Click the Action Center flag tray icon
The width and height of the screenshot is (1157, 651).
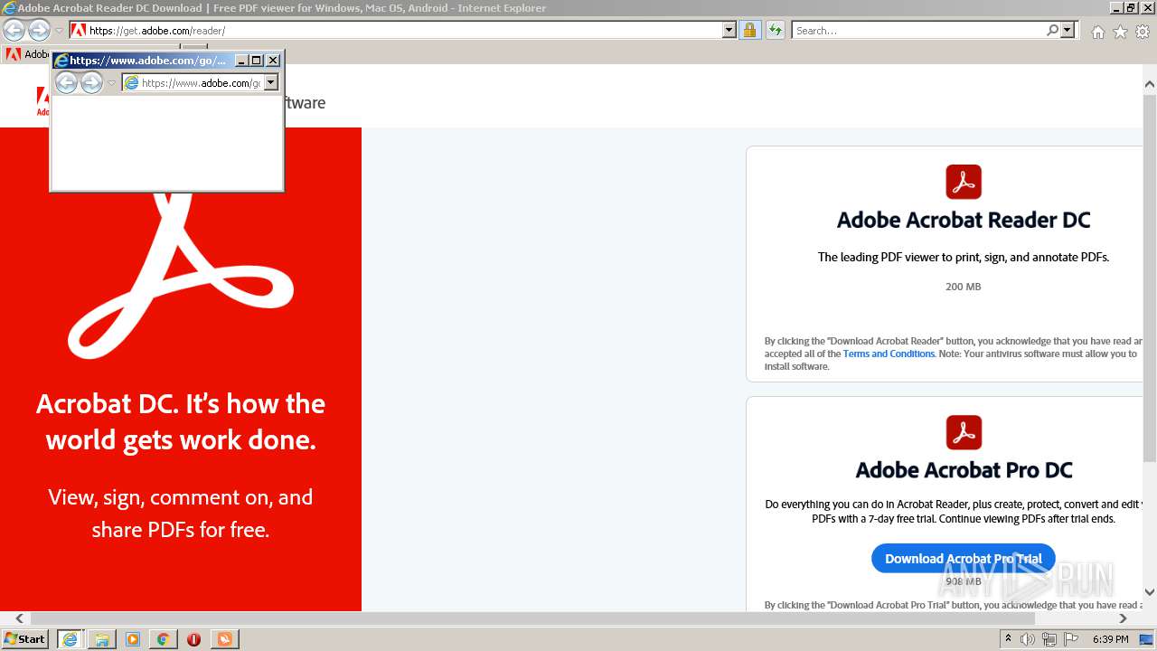click(1070, 639)
